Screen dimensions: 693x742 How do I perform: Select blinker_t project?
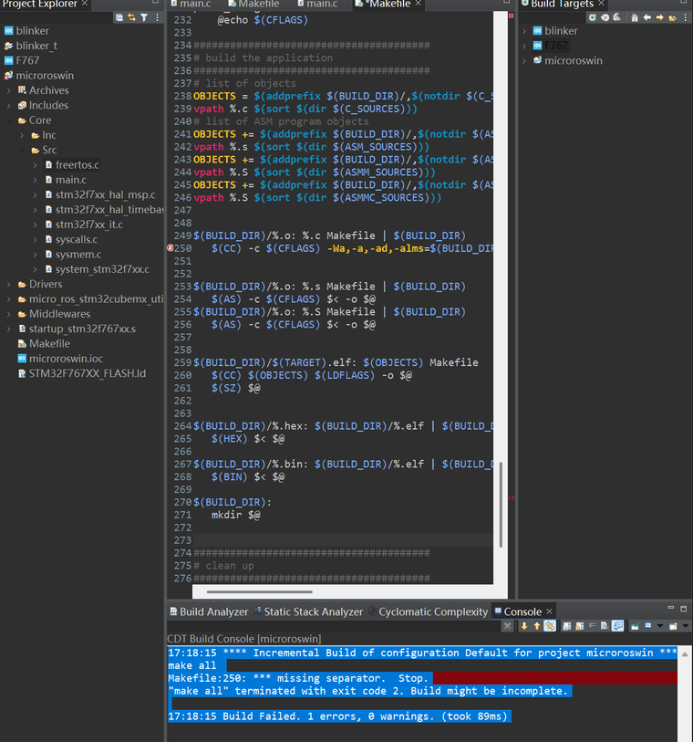tap(31, 46)
